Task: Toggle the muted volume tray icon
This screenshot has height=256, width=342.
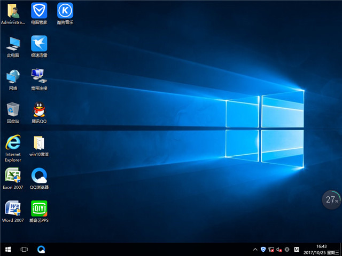Action: click(279, 249)
